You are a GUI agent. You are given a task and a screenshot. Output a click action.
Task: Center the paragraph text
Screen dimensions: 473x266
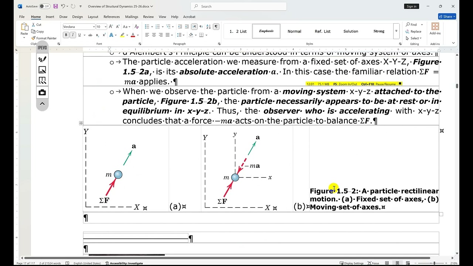tap(154, 35)
